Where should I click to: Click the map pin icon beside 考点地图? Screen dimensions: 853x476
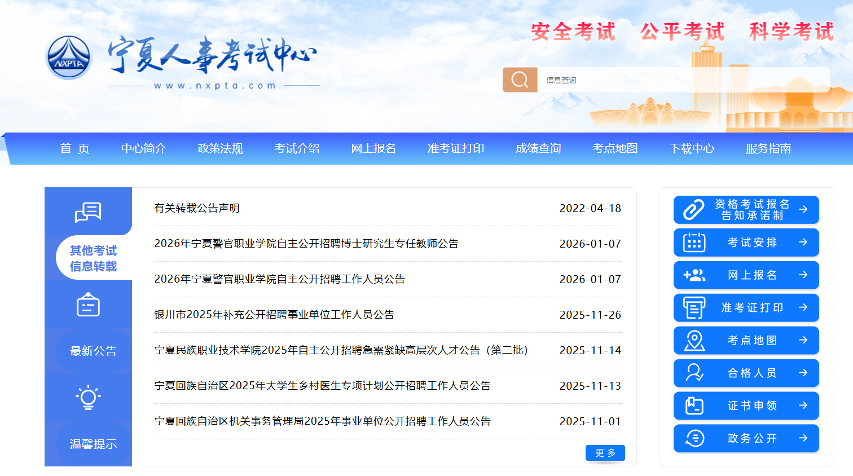click(694, 341)
